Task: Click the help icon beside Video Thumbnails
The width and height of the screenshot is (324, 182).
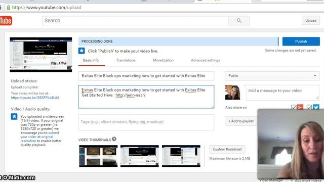Action: pyautogui.click(x=114, y=139)
